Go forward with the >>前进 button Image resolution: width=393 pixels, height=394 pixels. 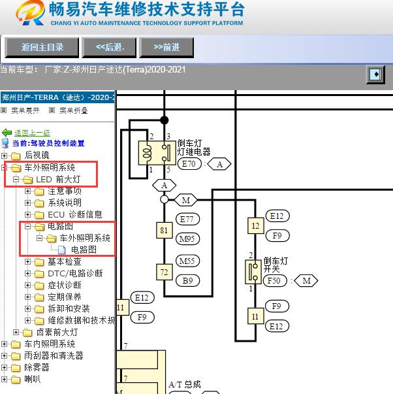(x=166, y=48)
